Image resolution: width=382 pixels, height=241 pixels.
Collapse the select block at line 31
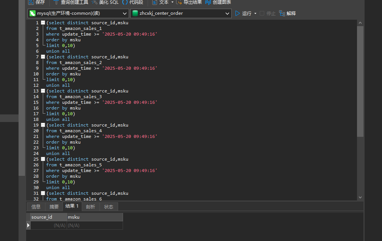pos(43,193)
